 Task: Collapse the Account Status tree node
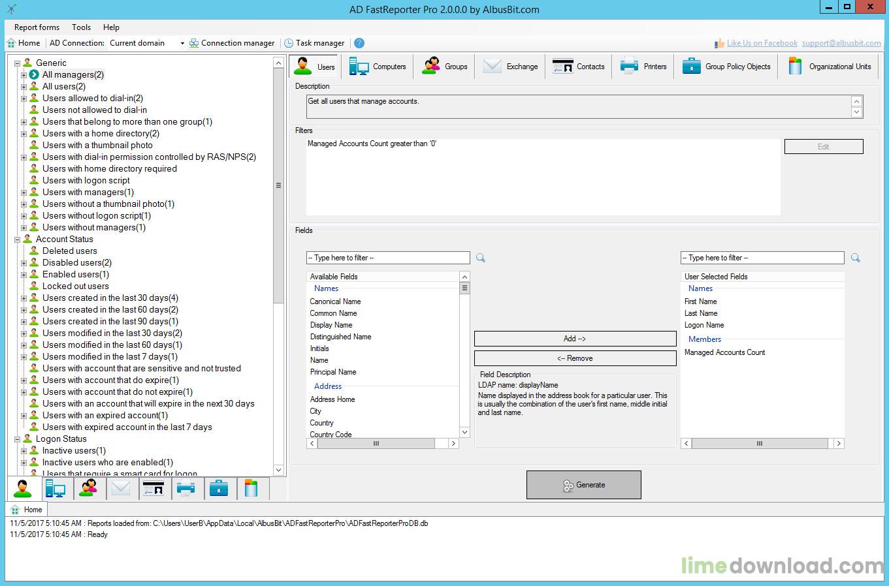[18, 239]
